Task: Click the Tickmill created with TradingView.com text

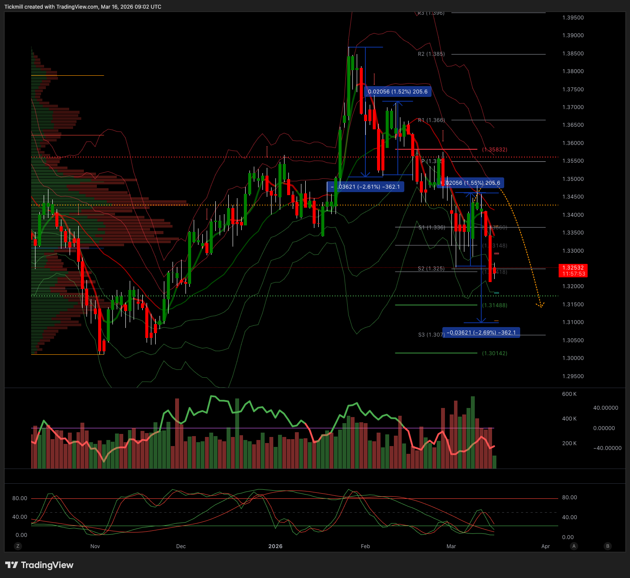Action: pos(83,7)
